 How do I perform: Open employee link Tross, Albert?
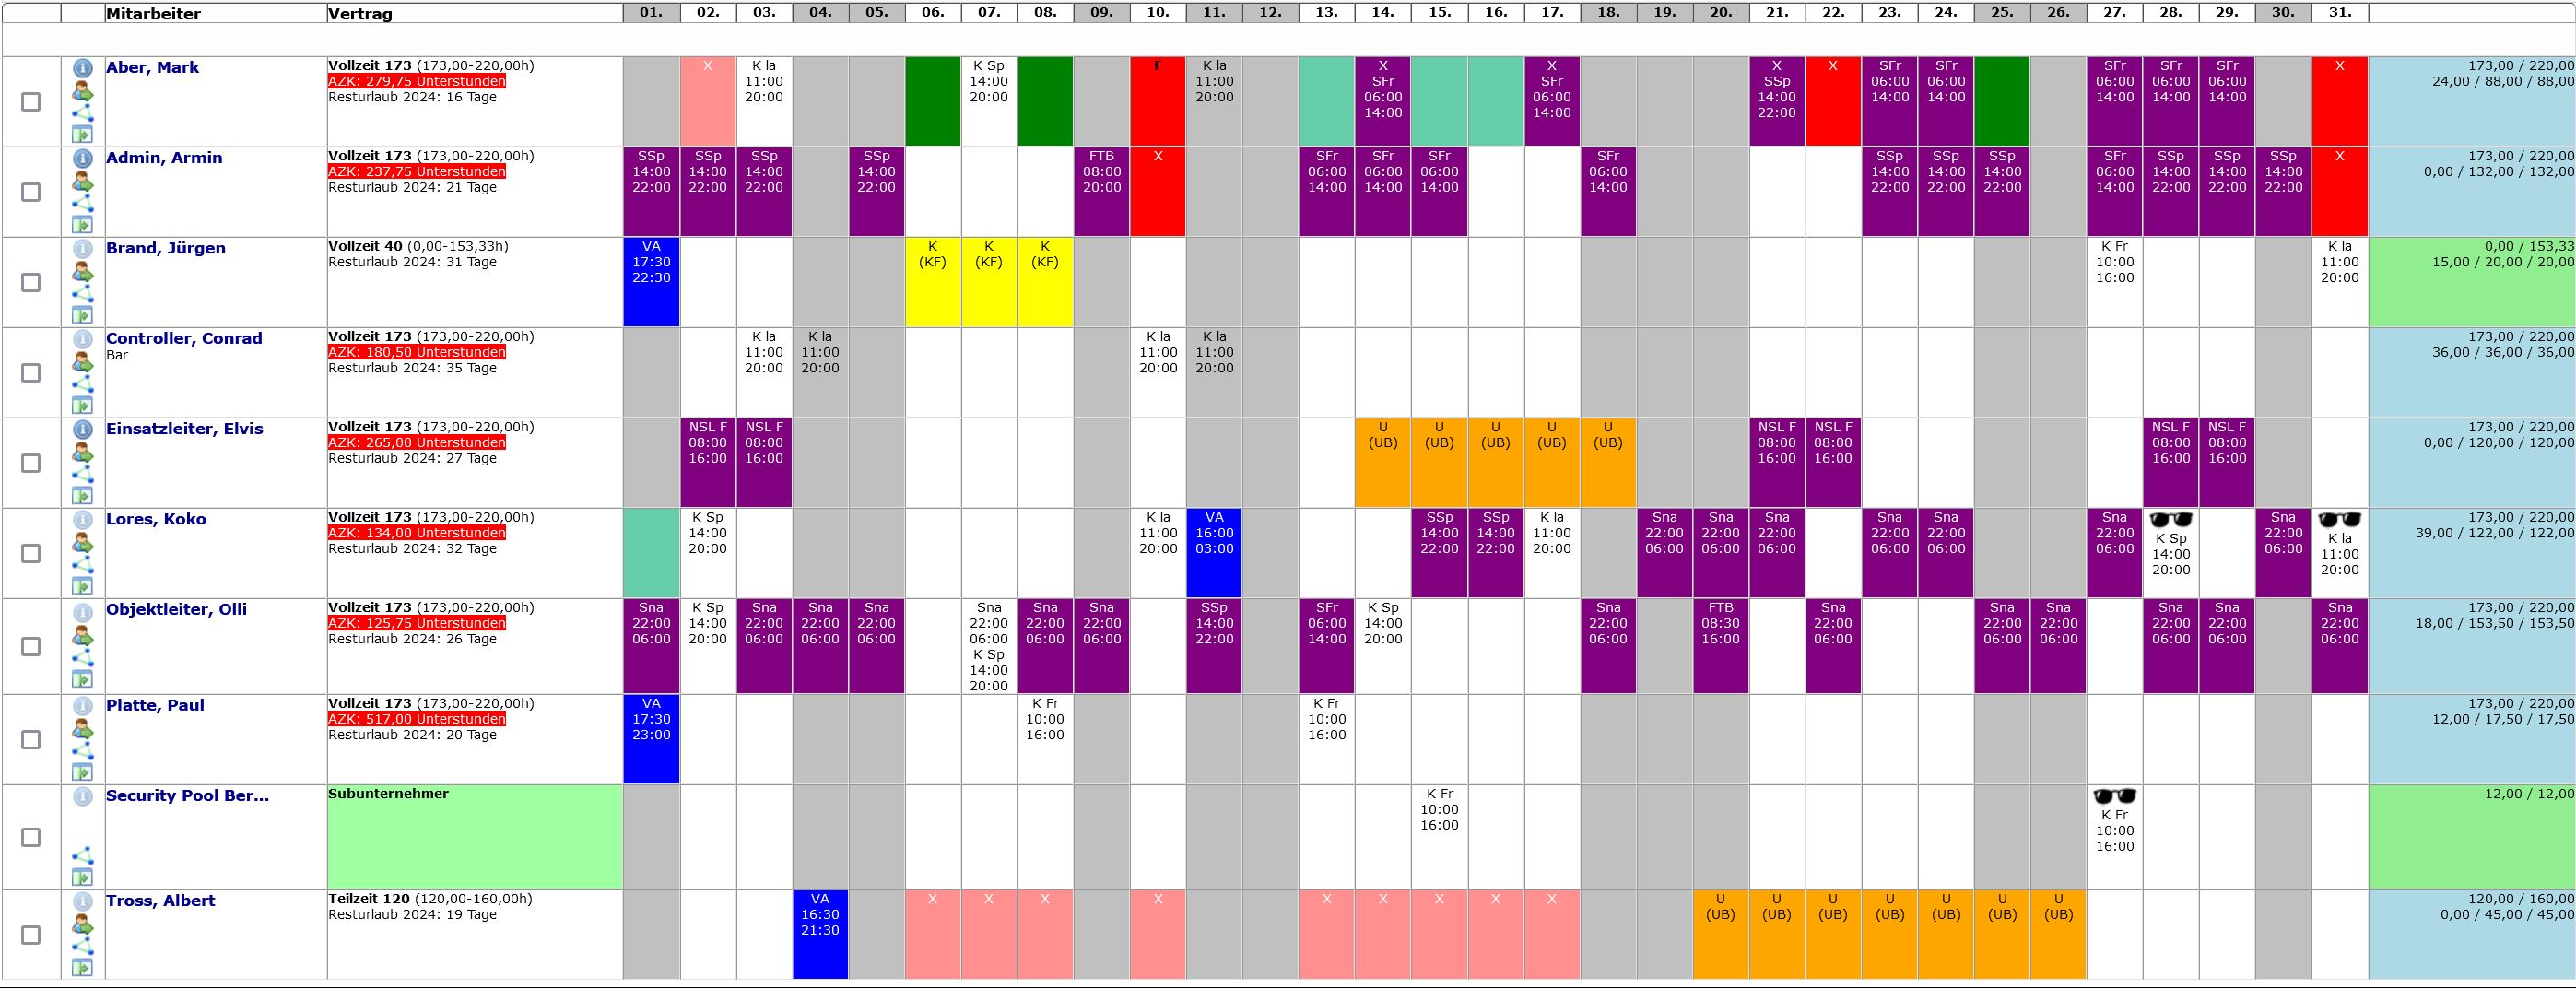[161, 901]
